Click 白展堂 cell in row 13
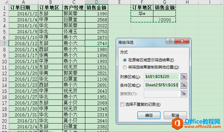 click(74, 79)
